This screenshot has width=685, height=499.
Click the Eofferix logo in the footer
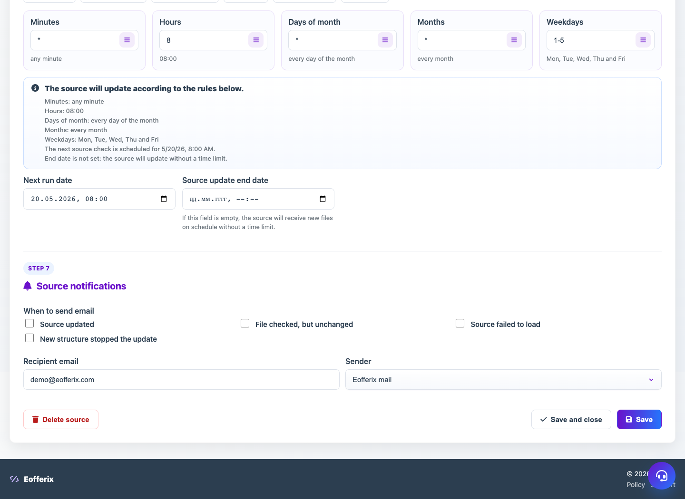pos(32,479)
